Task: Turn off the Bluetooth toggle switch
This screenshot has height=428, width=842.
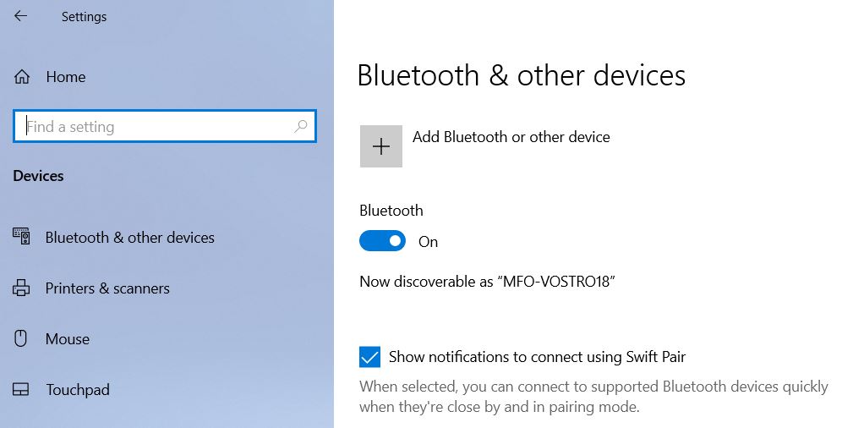Action: pos(383,242)
